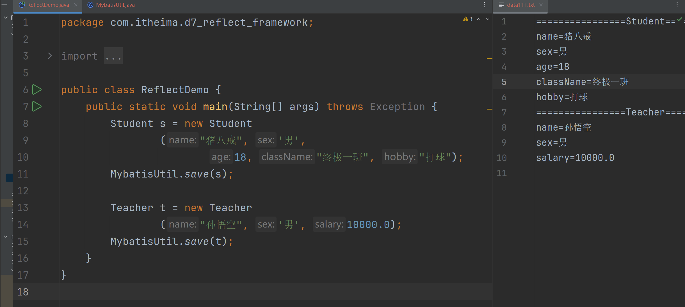Viewport: 685px width, 307px height.
Task: Collapse the top-left tool window chevron
Action: (6, 17)
